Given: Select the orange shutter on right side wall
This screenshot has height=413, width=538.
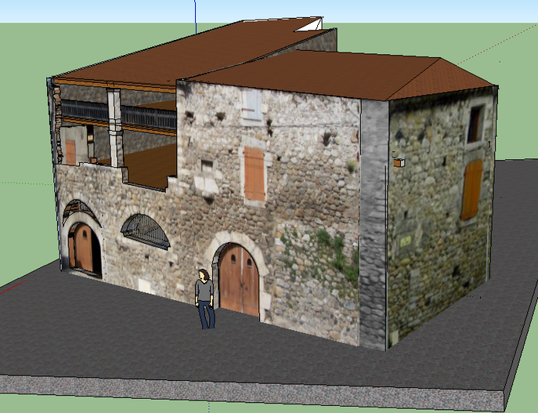Looking at the screenshot, I should click(x=471, y=190).
